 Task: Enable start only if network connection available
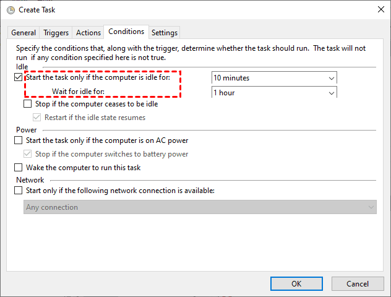tap(18, 191)
